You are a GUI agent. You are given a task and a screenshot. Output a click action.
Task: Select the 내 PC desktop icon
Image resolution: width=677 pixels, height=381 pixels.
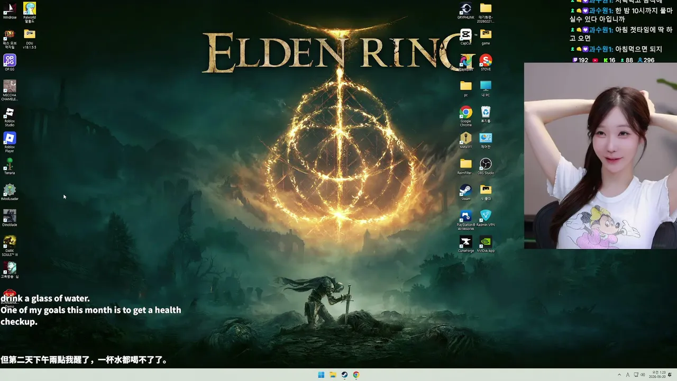[486, 88]
